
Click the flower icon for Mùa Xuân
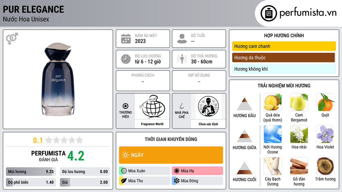[x=124, y=171]
